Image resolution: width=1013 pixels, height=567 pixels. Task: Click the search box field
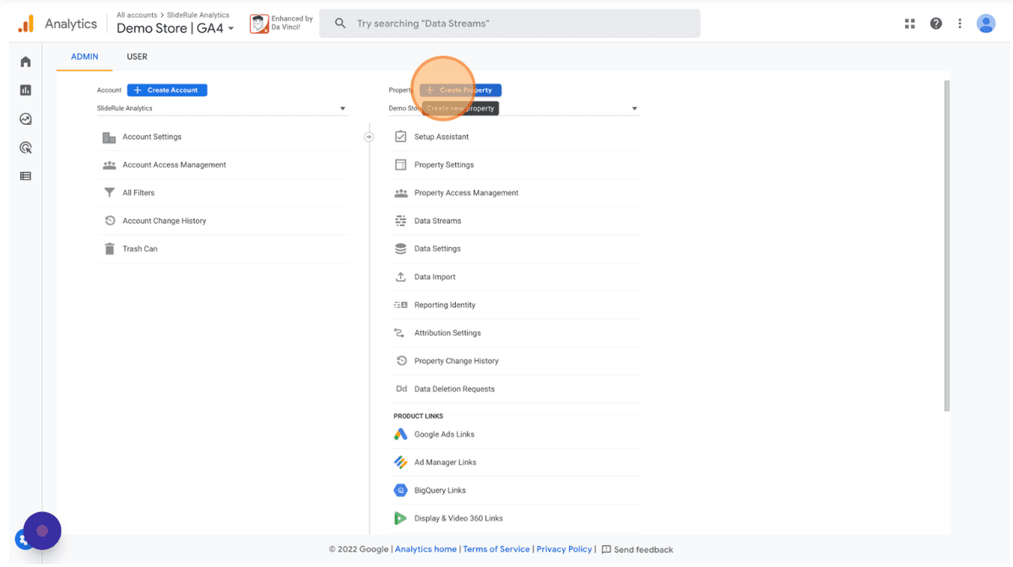(510, 24)
